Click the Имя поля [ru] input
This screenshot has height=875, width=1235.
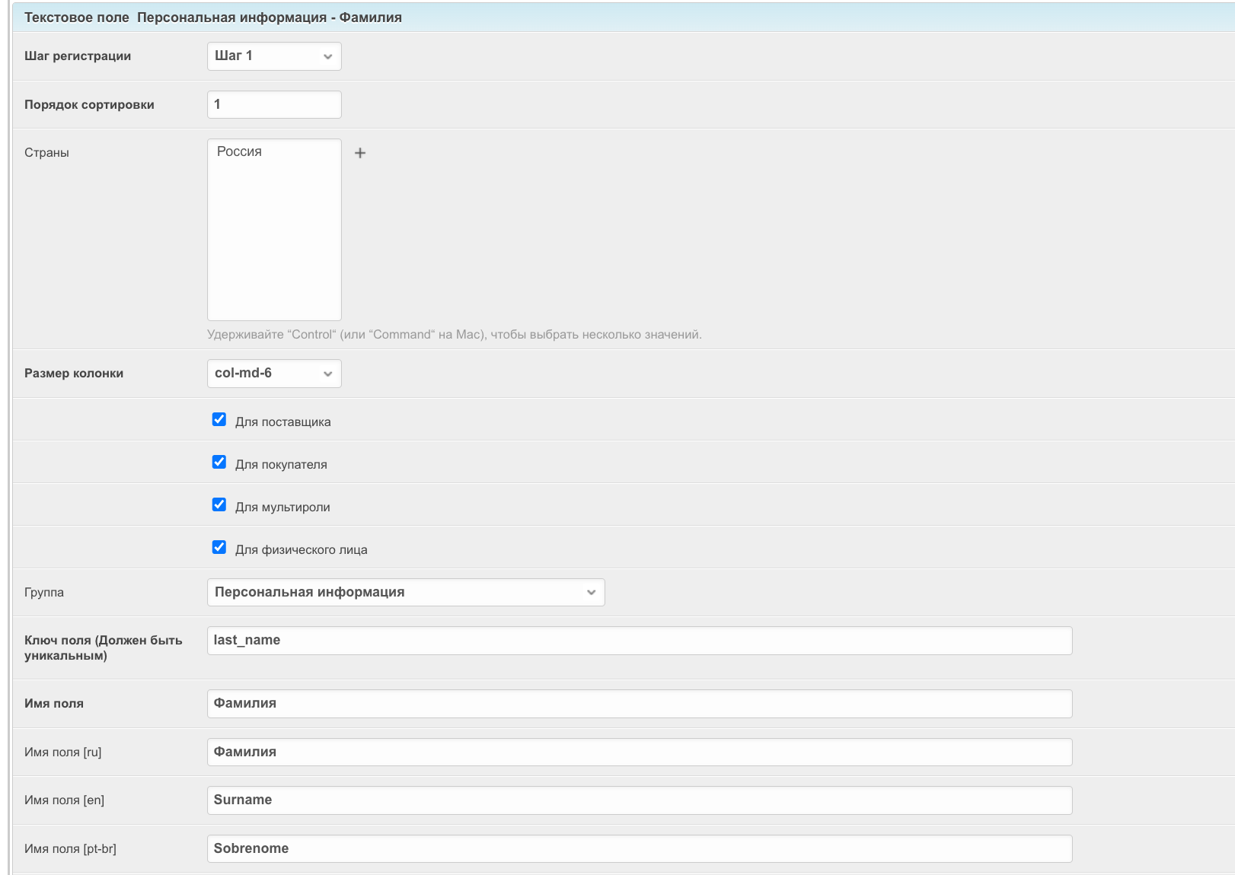pos(639,752)
